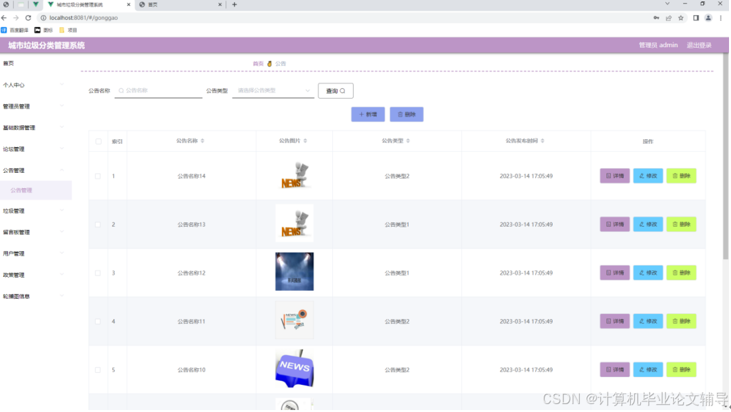Click the edit pencil icon on 公告名称14's 修改 button
The width and height of the screenshot is (731, 412).
(641, 176)
